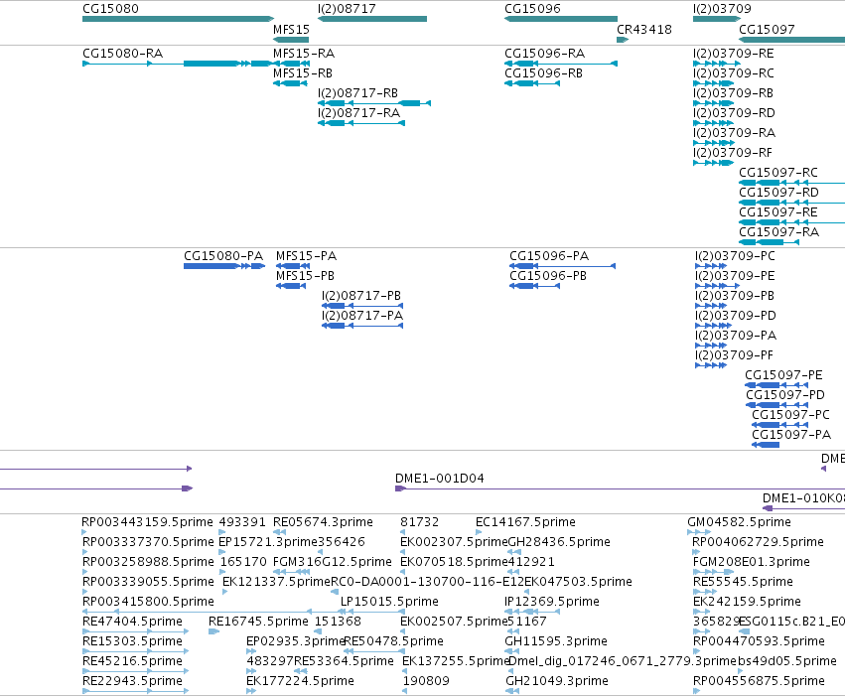The width and height of the screenshot is (845, 696).
Task: Open the MFS15-RB transcript
Action: click(x=303, y=73)
